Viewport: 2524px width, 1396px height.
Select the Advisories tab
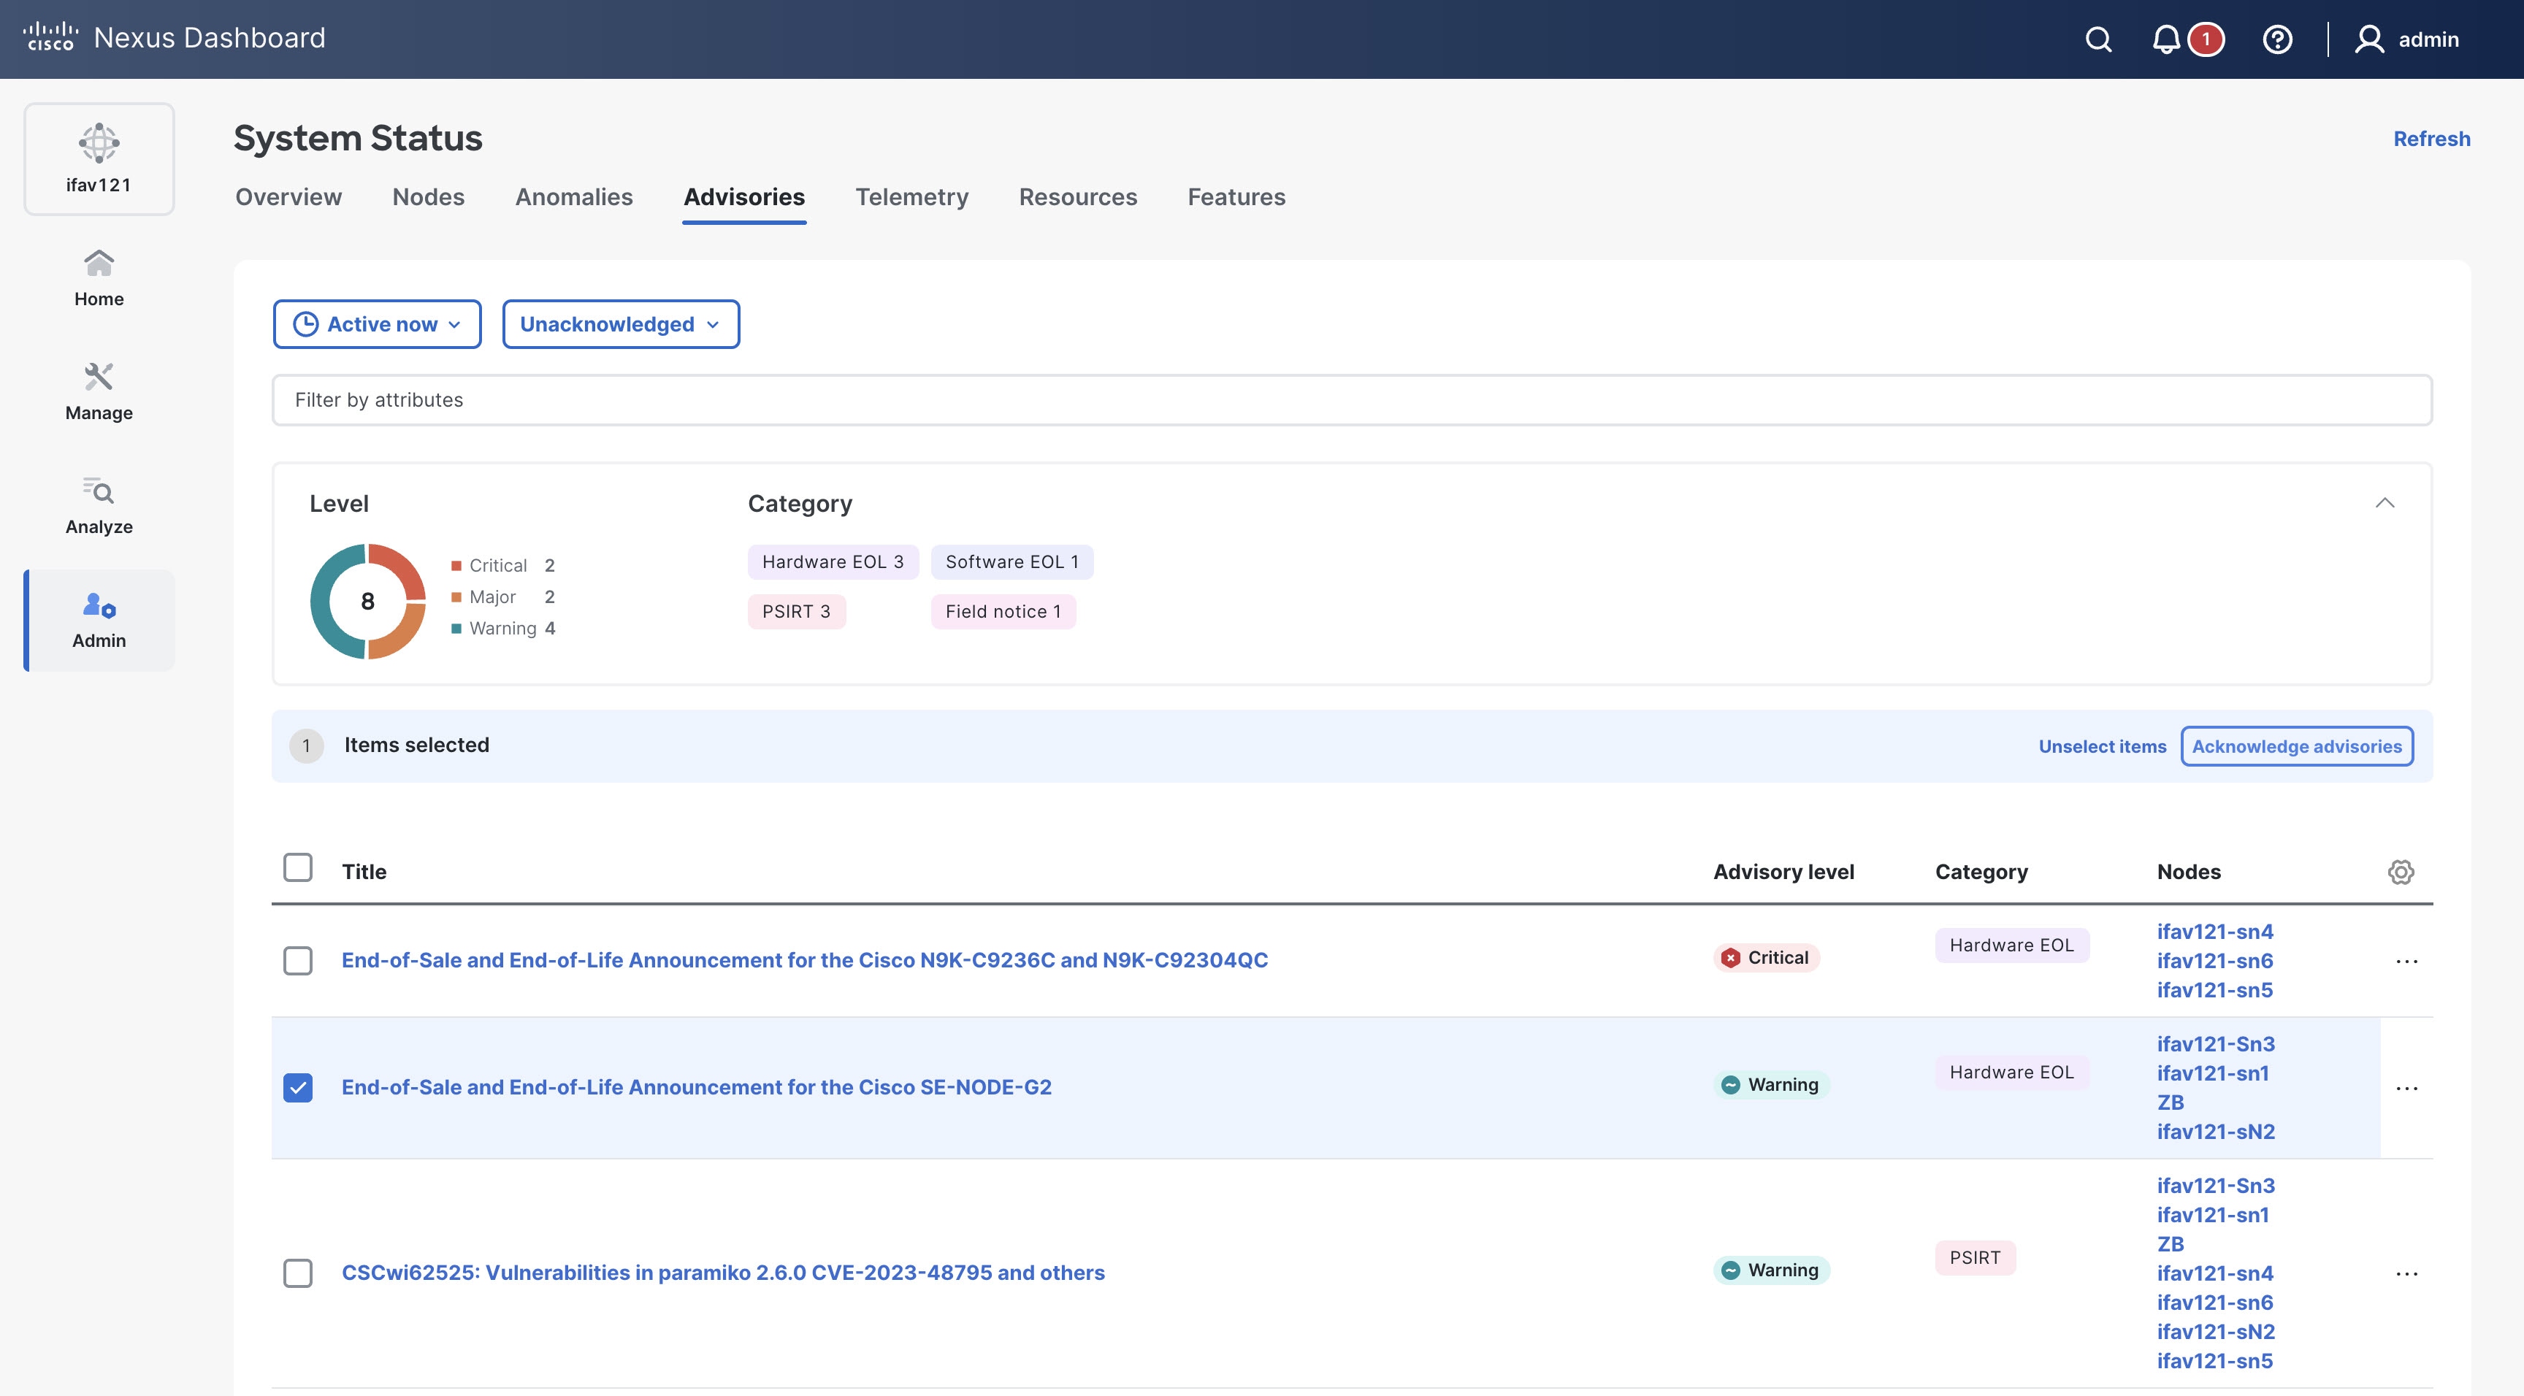click(745, 197)
